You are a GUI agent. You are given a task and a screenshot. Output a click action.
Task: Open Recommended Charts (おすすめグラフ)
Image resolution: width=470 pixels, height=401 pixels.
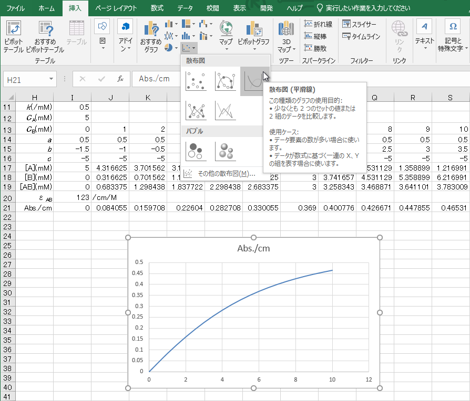pos(151,37)
